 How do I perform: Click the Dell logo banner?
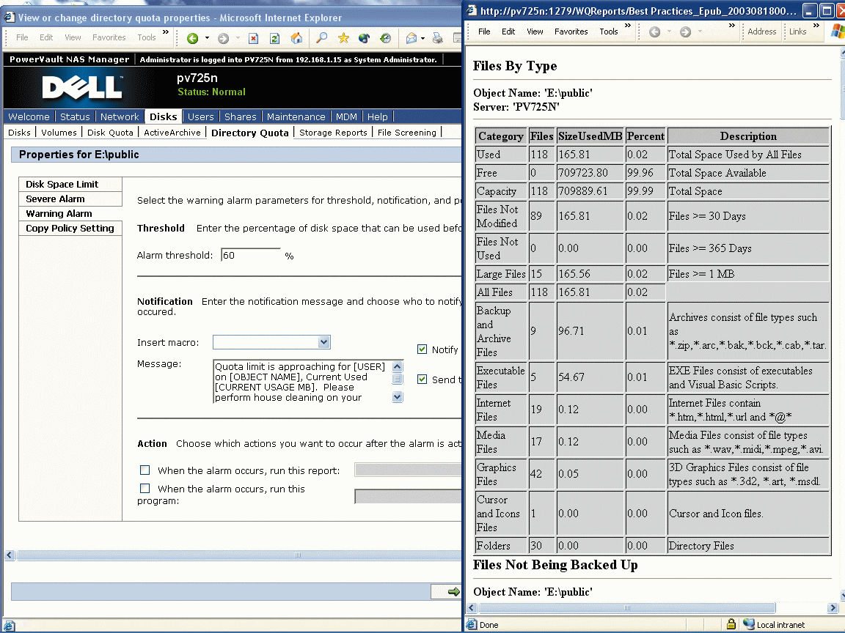(x=82, y=87)
